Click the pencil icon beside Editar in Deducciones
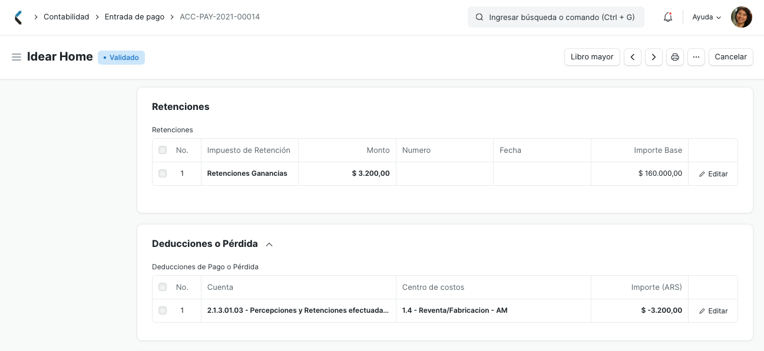This screenshot has width=764, height=351. coord(702,310)
